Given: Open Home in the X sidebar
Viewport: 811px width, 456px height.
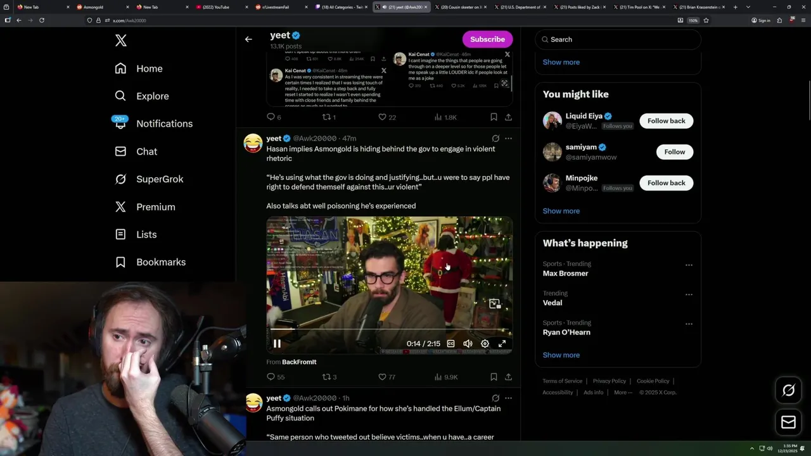Looking at the screenshot, I should [x=139, y=68].
